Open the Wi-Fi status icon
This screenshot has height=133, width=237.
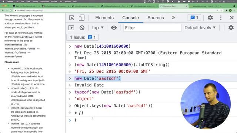point(207,1)
